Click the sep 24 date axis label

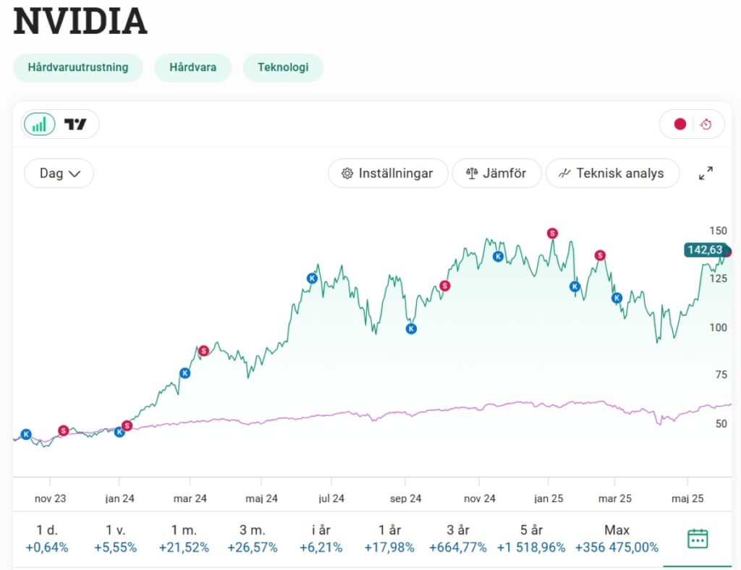405,498
